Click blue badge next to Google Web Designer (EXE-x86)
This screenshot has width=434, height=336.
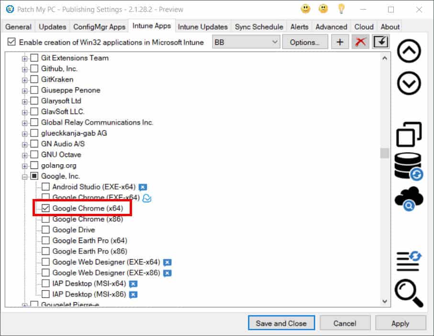pos(167,273)
